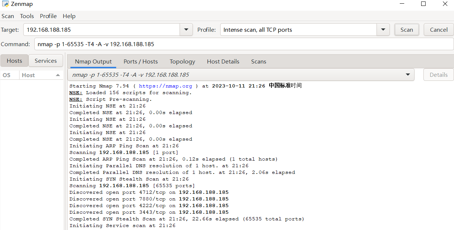Click the 'Discovered open port 7880/tcp' line
Viewport: 454px width, 230px height.
[x=149, y=199]
